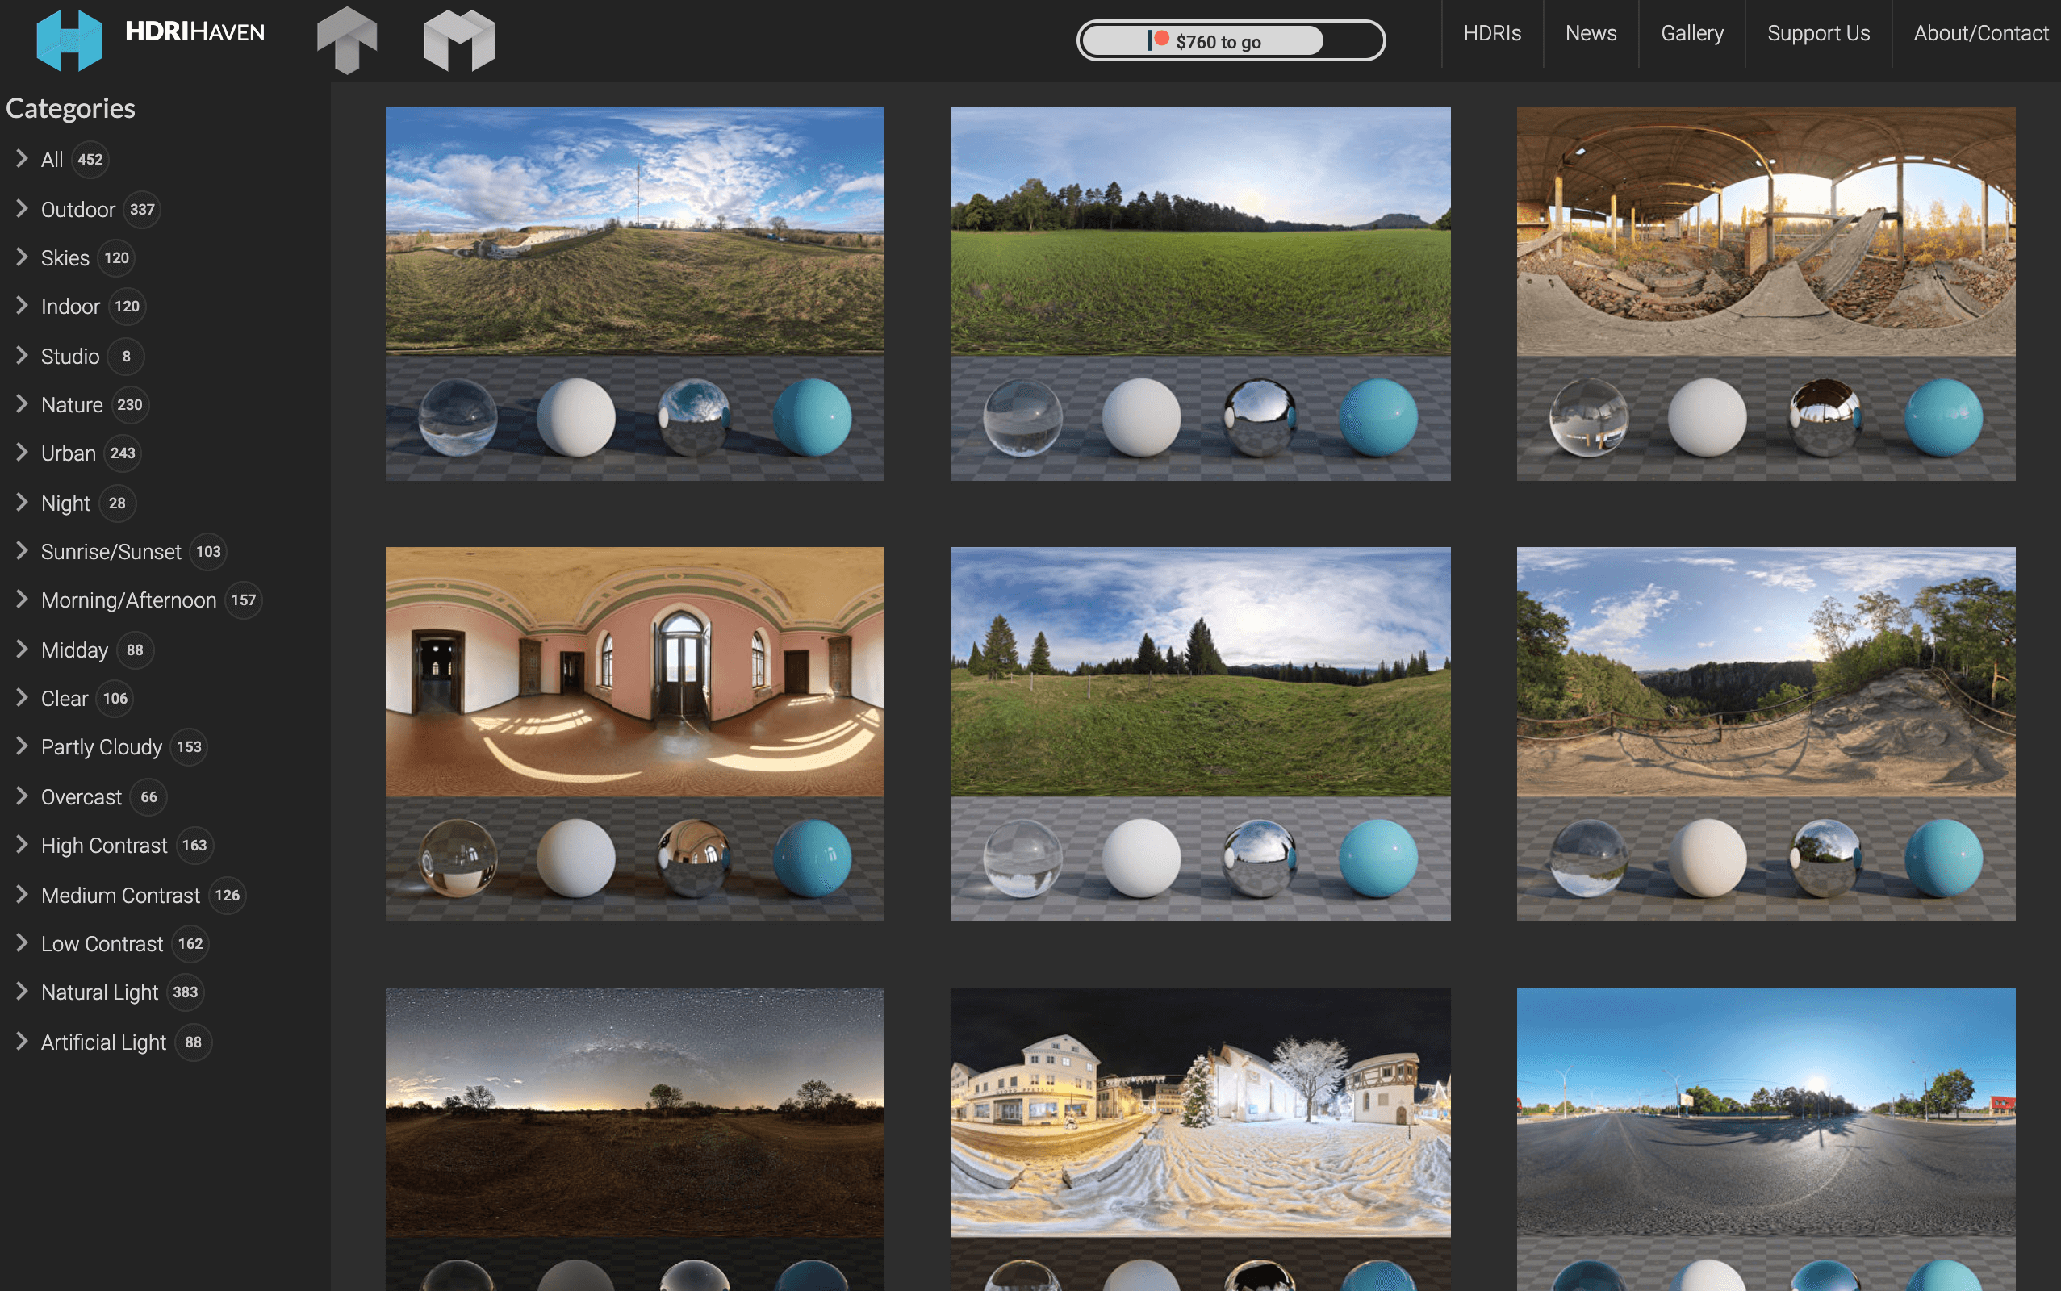The image size is (2061, 1291).
Task: Click the grey upload/Sketchfab icon
Action: click(348, 40)
